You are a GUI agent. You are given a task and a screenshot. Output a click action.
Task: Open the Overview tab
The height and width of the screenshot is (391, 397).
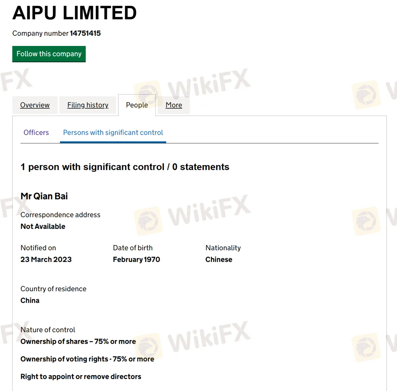coord(35,105)
